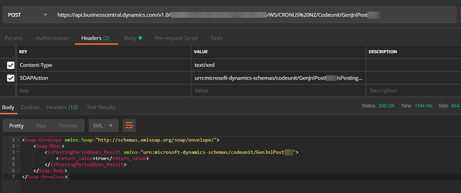Collapse the Soap:Body line 2 fold arrow
This screenshot has height=193, width=461.
point(18,146)
